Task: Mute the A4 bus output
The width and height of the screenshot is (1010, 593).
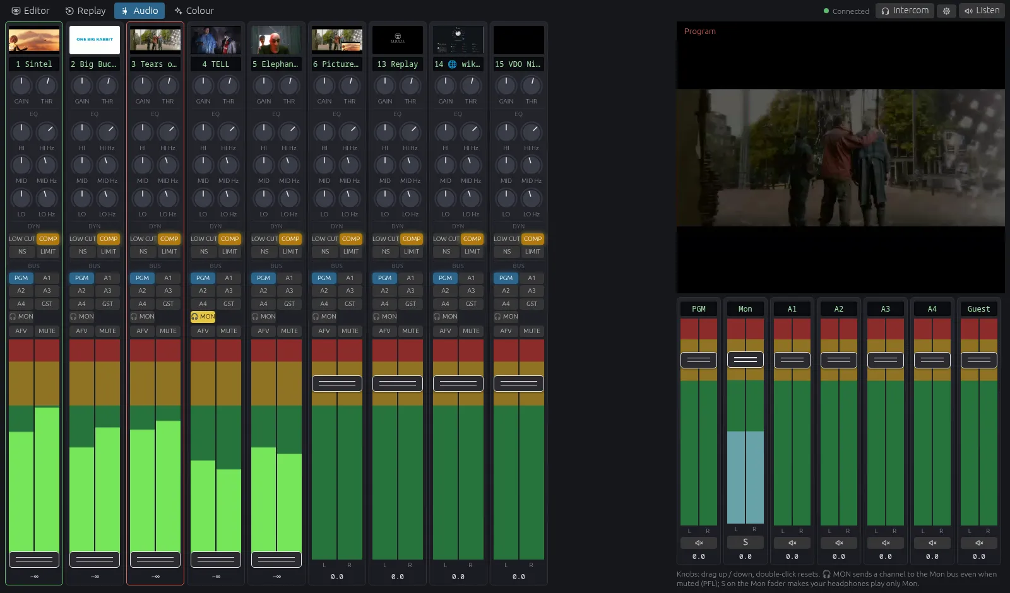Action: 932,543
